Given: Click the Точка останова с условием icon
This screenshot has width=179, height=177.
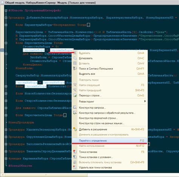Looking at the screenshot, I should coord(75,157).
